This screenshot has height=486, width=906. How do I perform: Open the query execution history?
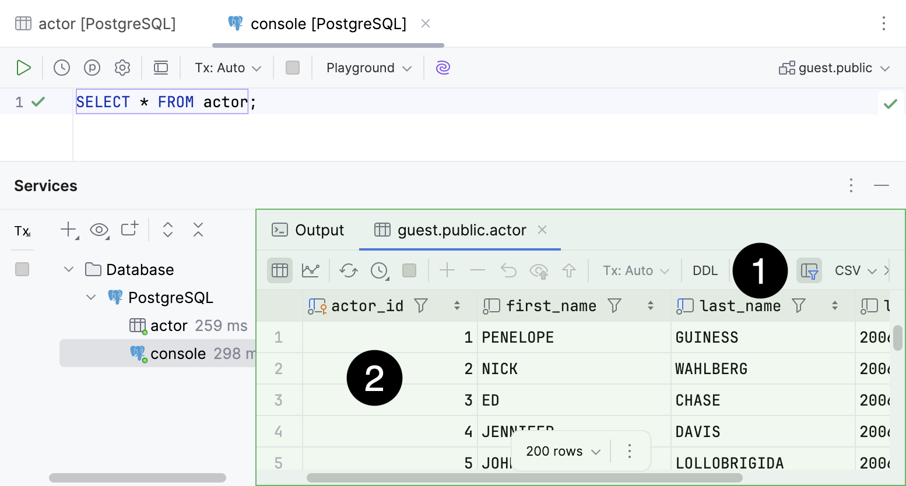tap(62, 68)
